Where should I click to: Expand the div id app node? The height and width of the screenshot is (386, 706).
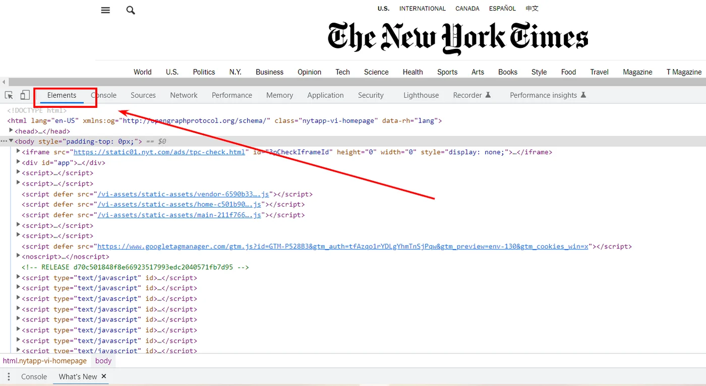pos(19,162)
